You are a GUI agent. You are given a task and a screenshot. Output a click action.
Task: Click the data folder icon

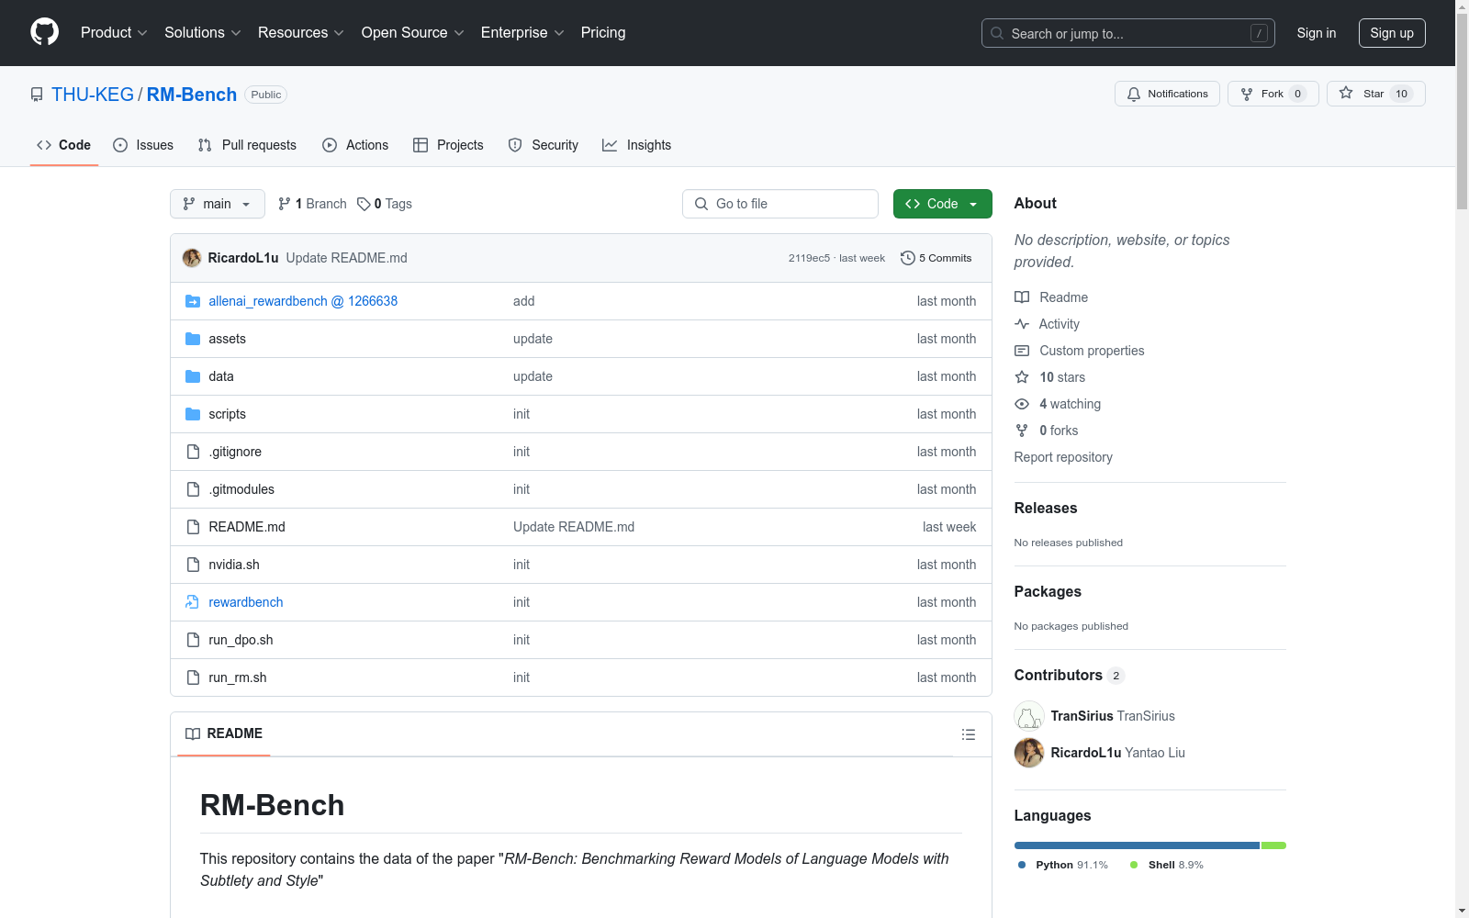[x=193, y=376]
